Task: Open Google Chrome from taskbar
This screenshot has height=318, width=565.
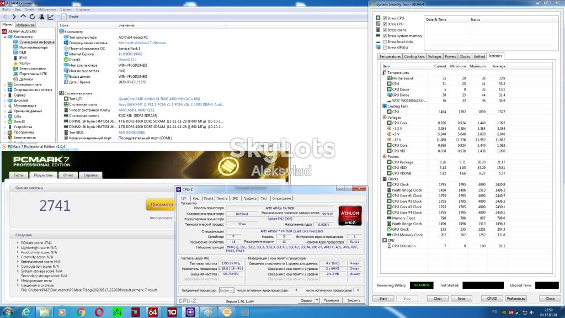Action: [x=81, y=312]
